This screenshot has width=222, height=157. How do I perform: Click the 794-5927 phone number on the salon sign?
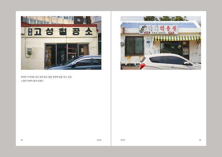coord(159,33)
